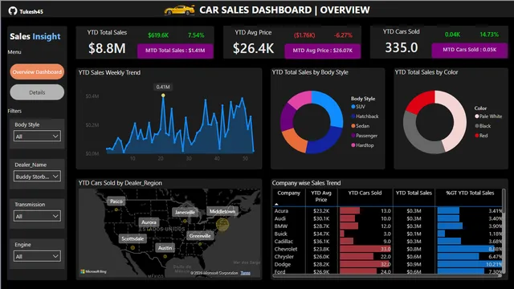
Task: Click the MTD Avg Price purple badge
Action: click(323, 51)
